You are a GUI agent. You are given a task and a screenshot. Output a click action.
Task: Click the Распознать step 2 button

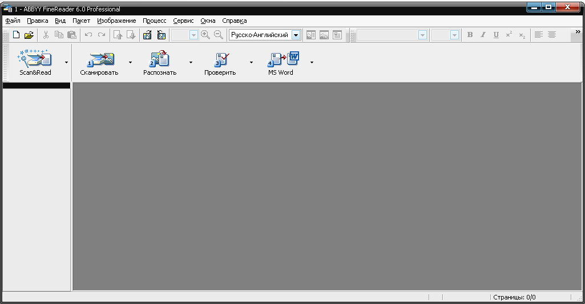160,62
